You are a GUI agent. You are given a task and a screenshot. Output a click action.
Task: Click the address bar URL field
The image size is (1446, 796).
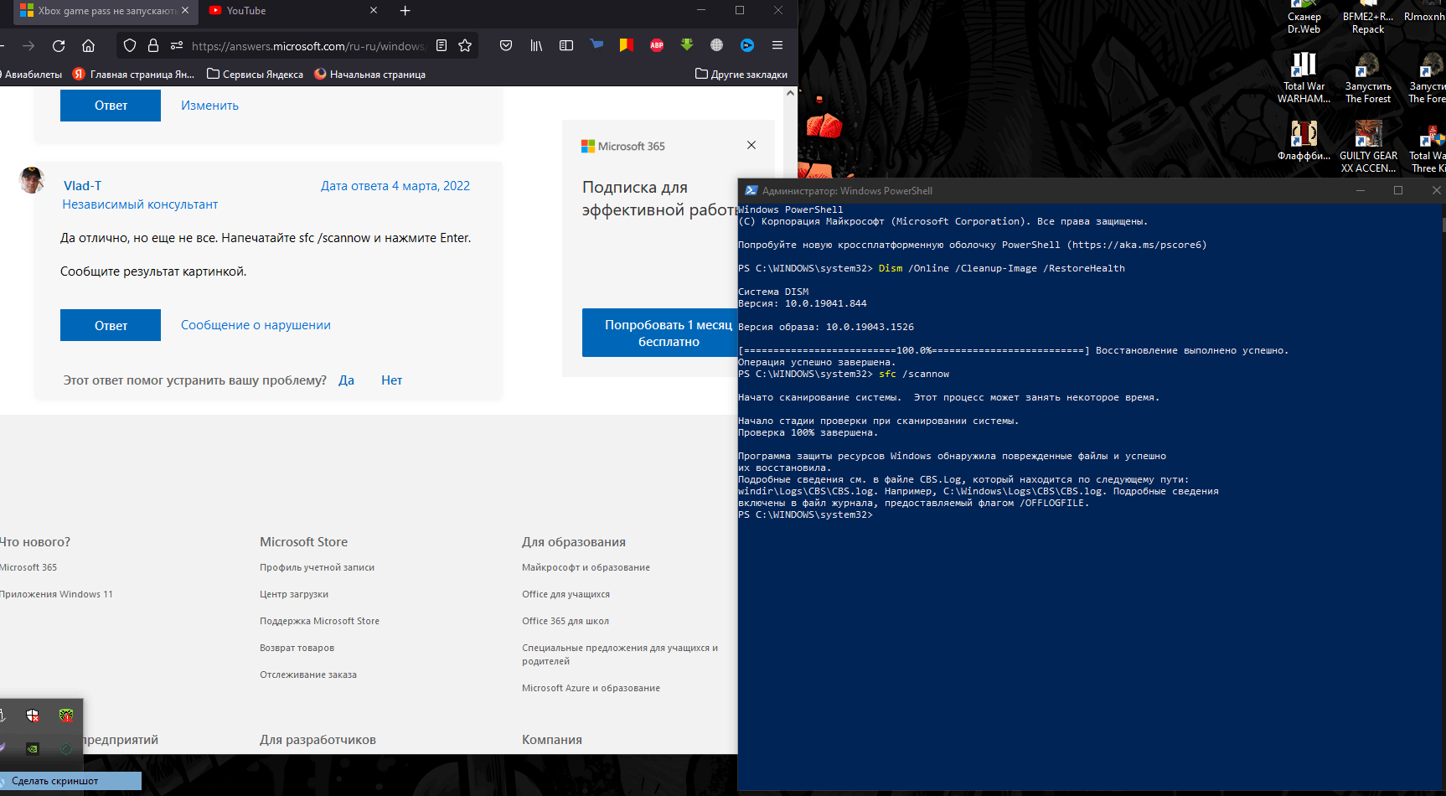(308, 46)
